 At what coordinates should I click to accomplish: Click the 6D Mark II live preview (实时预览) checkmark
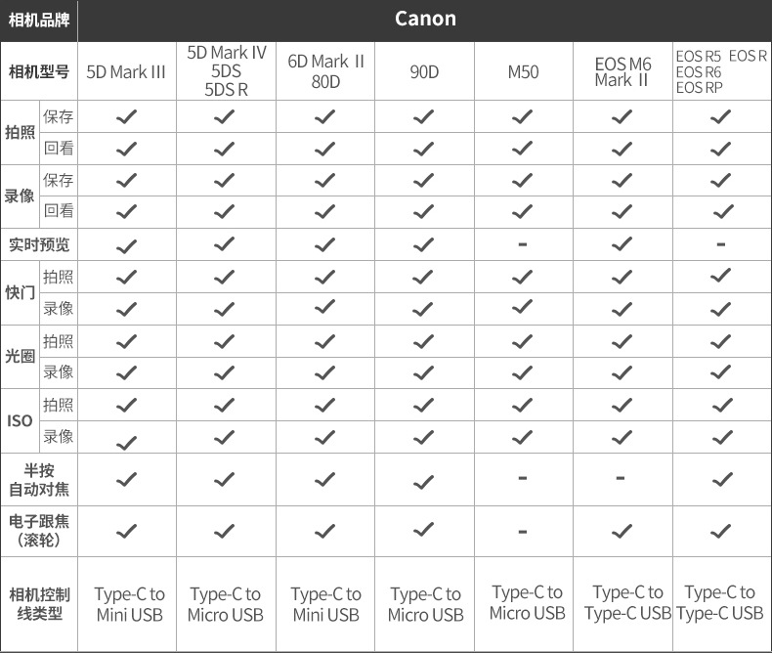pos(325,244)
